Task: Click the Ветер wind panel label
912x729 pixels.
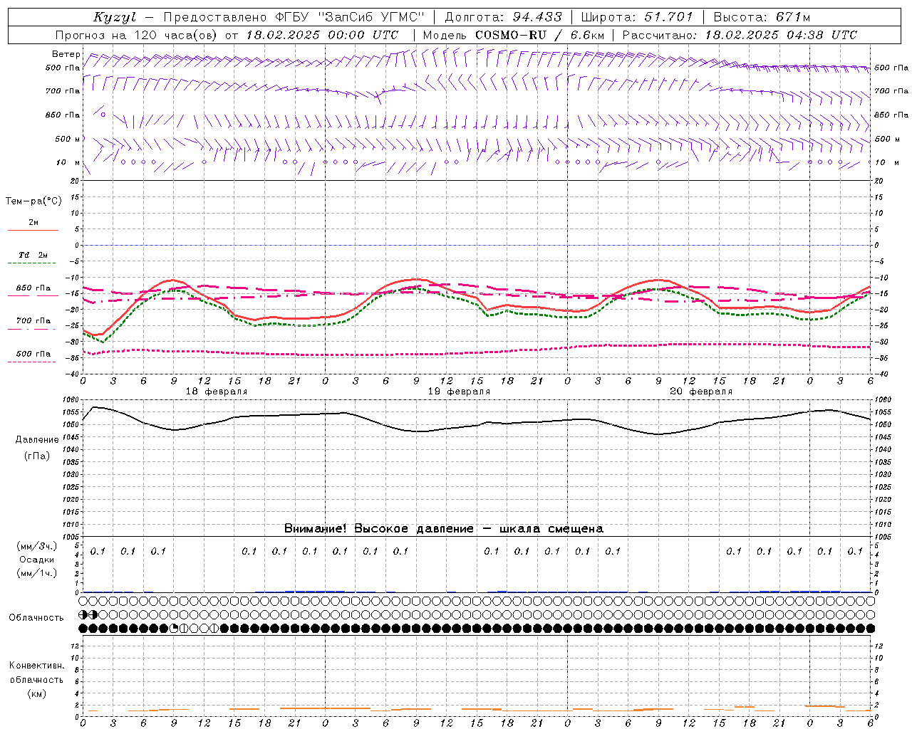Action: coord(66,54)
